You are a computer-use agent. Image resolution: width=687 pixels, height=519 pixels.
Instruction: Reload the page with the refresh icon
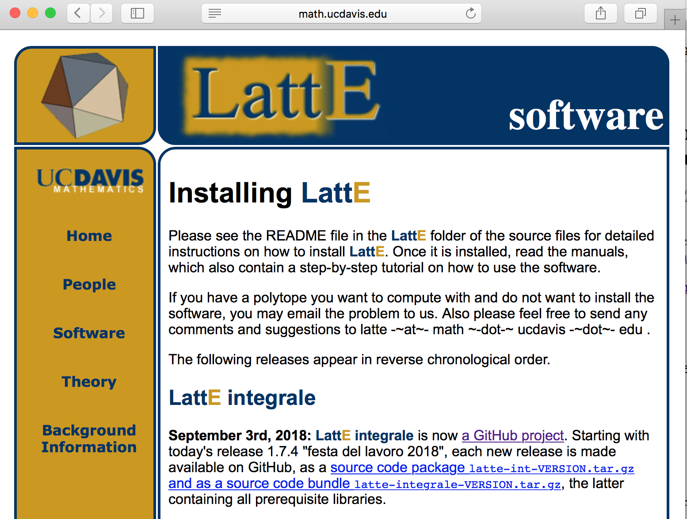coord(471,13)
